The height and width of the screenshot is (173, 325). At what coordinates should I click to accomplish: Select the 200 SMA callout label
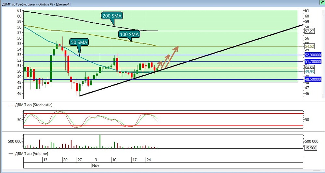pyautogui.click(x=112, y=16)
